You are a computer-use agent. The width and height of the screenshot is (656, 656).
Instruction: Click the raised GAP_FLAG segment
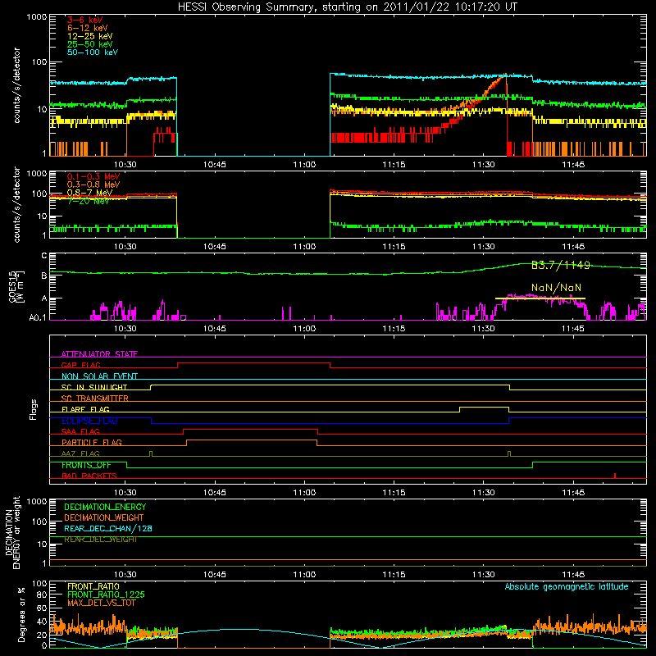point(253,363)
